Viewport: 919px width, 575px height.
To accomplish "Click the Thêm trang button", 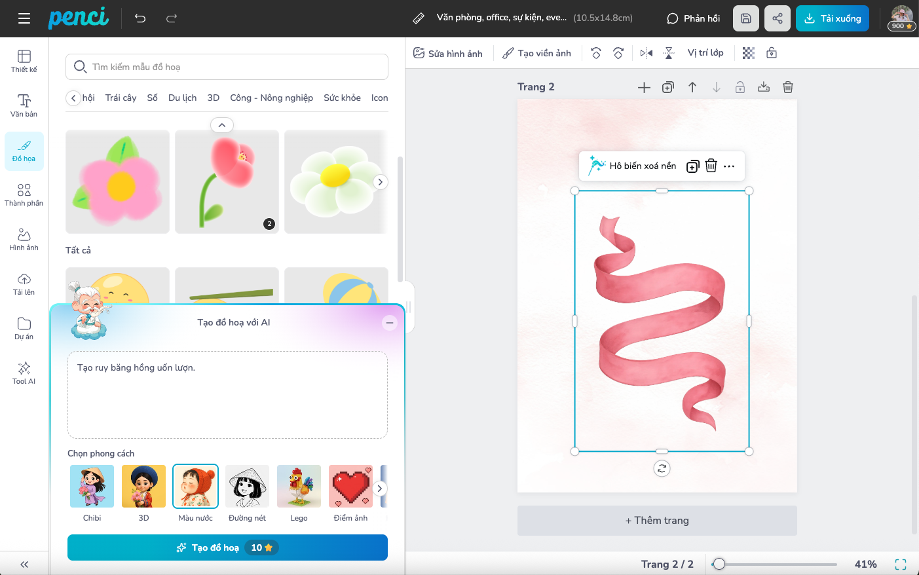I will point(657,521).
